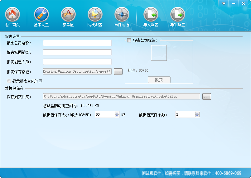Increase packet save size with up arrow
Viewport: 251px width, 178px height.
coord(117,113)
